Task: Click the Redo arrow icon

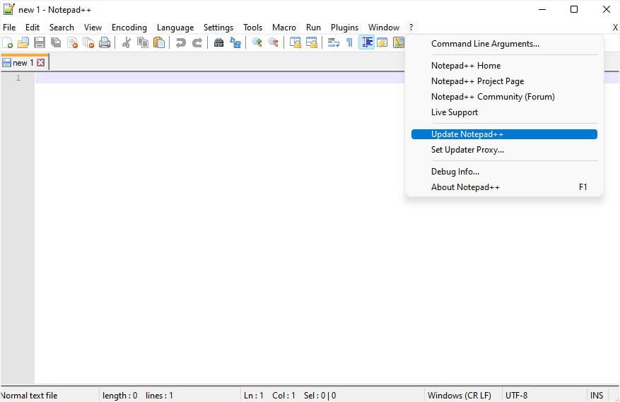Action: [x=197, y=42]
